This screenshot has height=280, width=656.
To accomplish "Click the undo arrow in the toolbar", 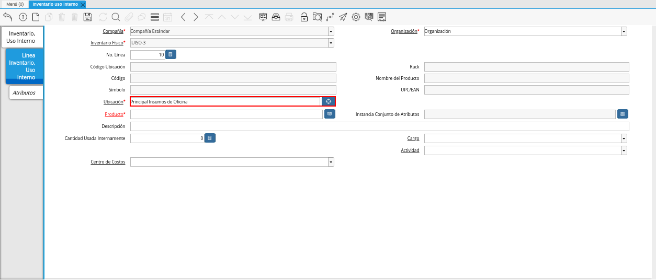I will 7,17.
